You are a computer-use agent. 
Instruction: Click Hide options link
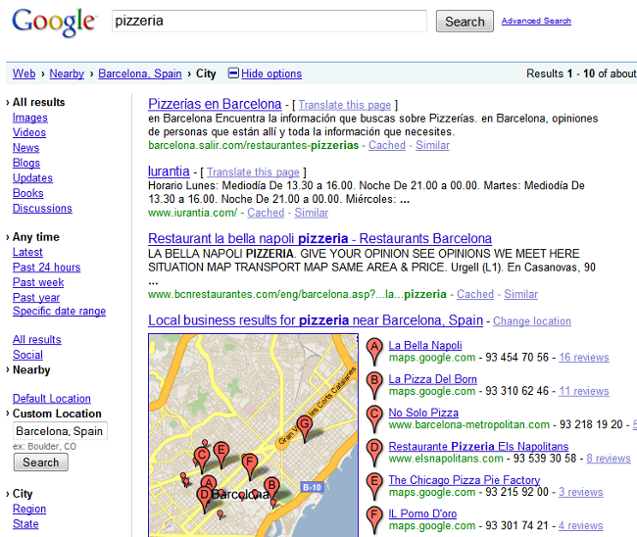[271, 73]
